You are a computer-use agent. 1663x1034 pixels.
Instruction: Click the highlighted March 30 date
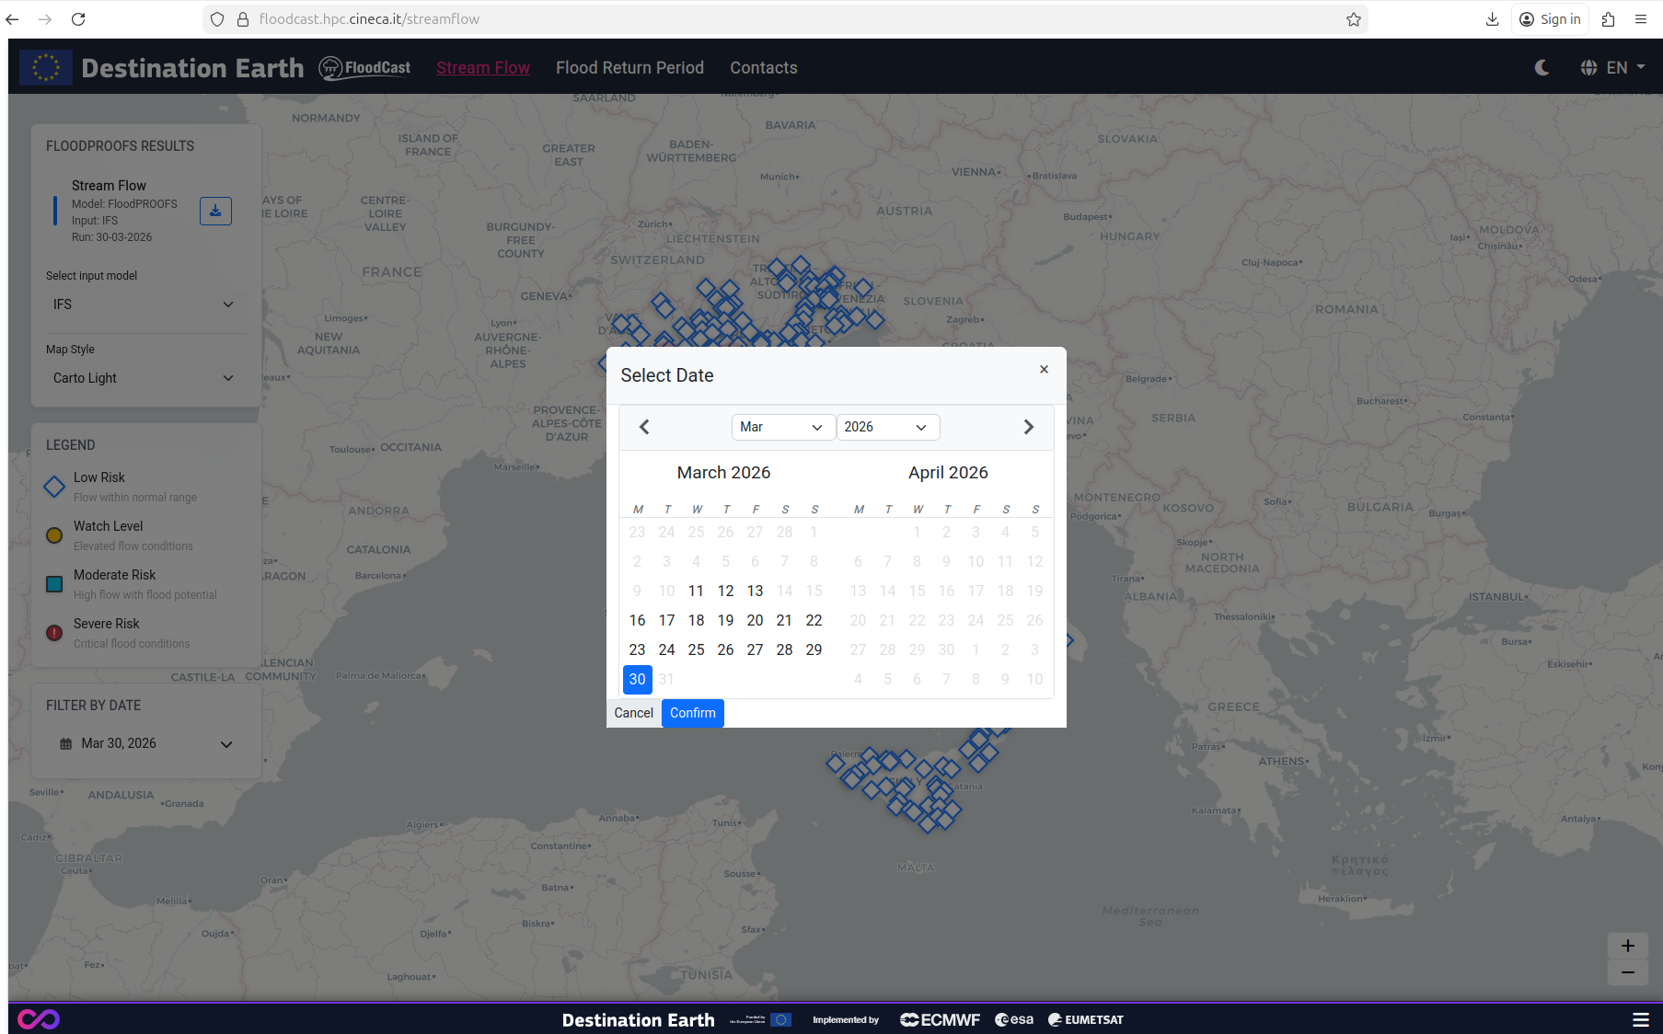[x=637, y=679]
